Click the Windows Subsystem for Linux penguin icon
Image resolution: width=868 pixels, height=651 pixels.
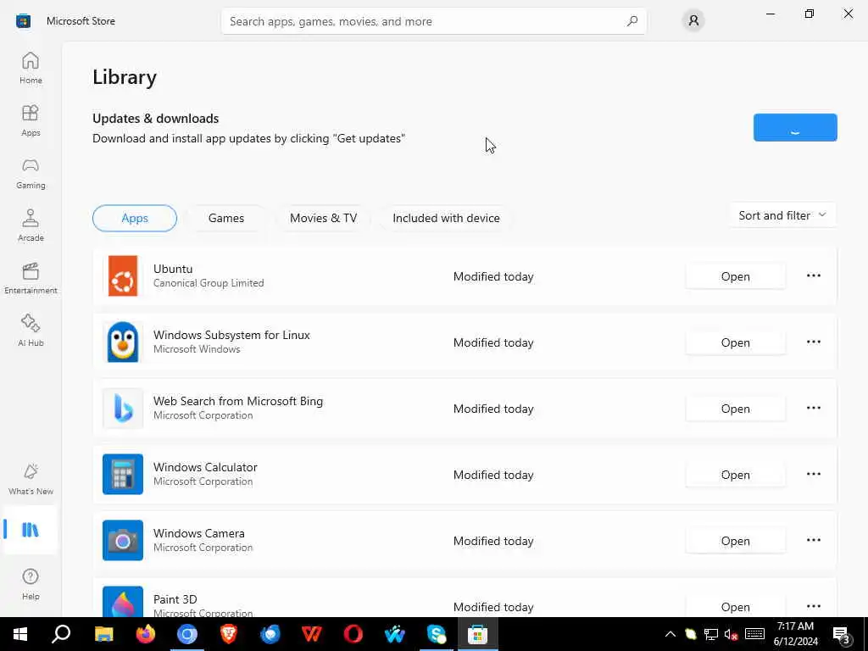123,342
